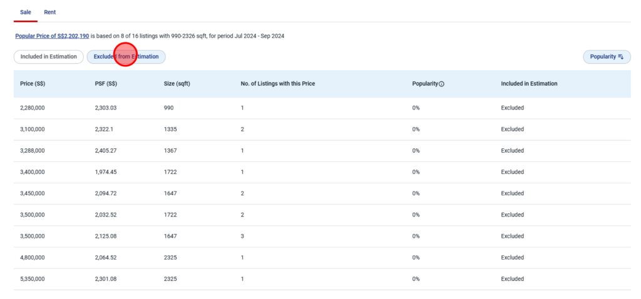Click No. of Listings column header
This screenshot has height=299, width=641.
tap(277, 84)
